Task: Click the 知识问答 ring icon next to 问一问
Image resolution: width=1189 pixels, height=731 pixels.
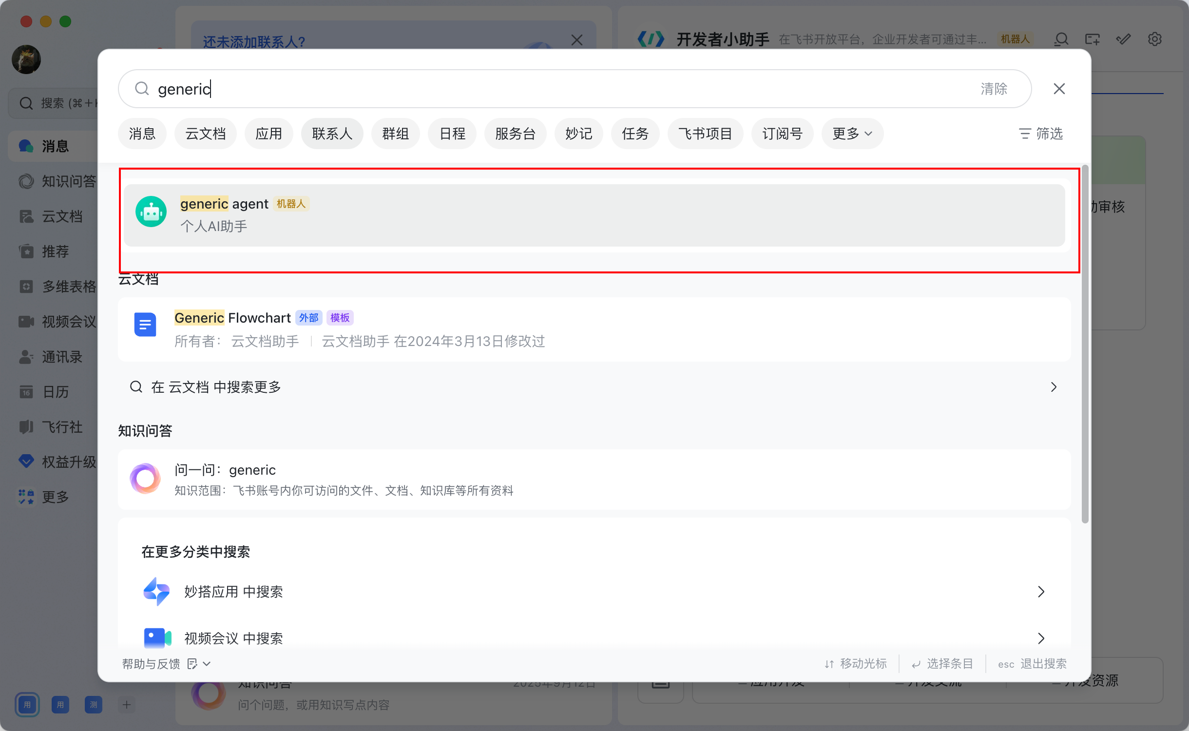Action: (x=145, y=479)
